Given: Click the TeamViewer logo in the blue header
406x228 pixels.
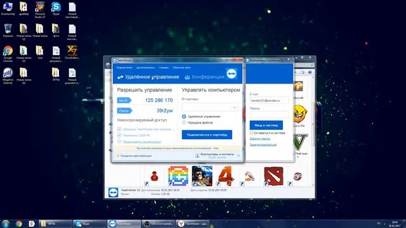Looking at the screenshot, I should 231,73.
